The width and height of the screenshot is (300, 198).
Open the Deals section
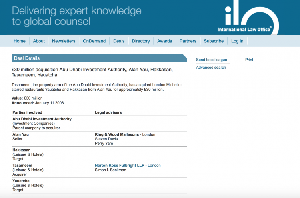click(119, 41)
